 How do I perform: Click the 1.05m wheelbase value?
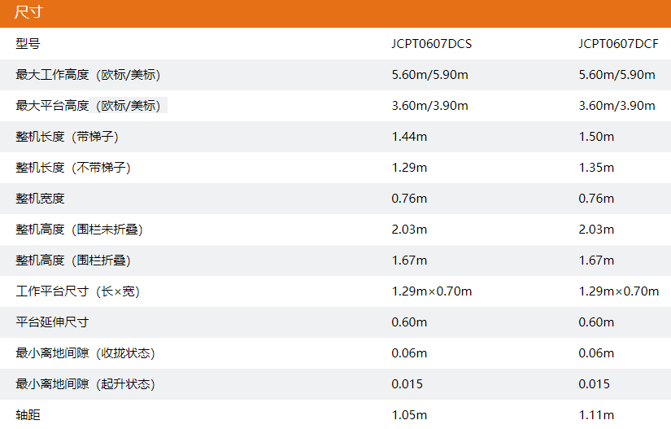pos(409,415)
